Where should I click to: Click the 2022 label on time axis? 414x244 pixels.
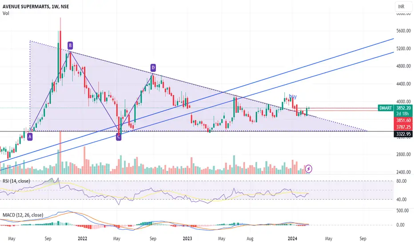82,239
